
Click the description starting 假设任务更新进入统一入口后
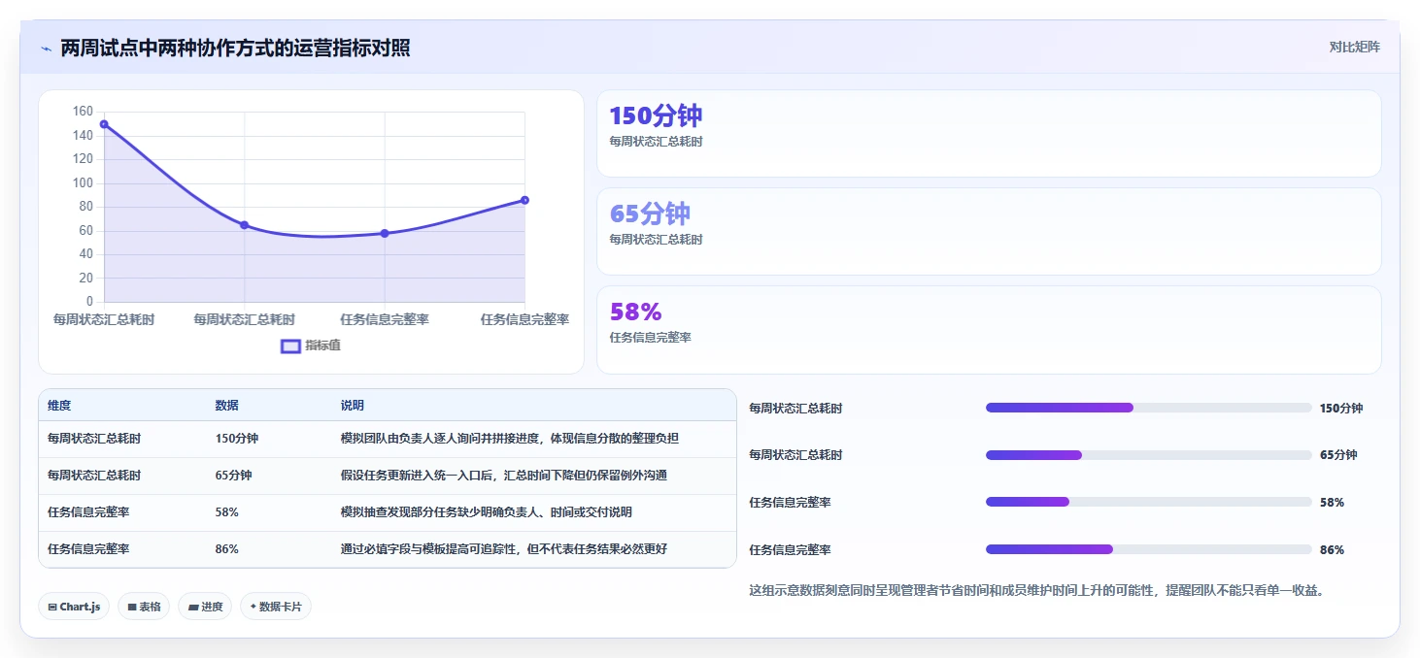[x=504, y=476]
